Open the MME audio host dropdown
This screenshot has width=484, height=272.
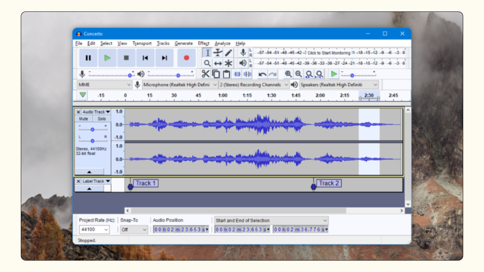[105, 85]
